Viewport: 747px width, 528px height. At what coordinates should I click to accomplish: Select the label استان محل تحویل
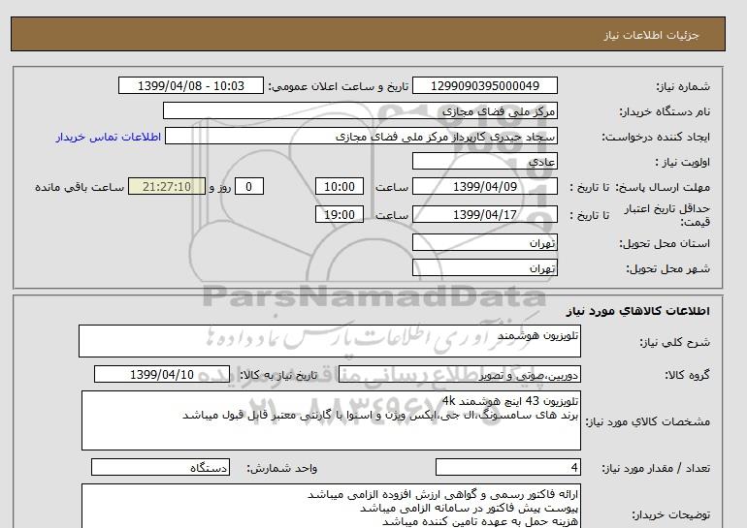point(665,243)
